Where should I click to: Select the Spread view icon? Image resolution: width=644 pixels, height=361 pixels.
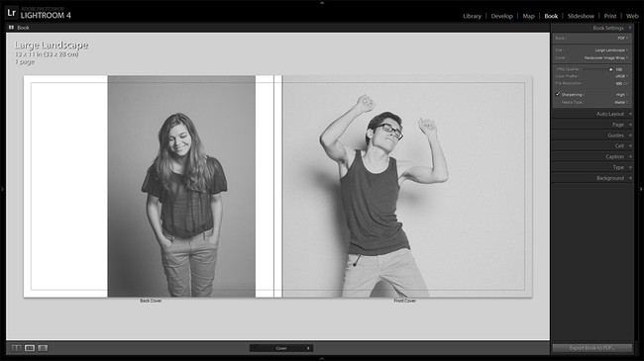click(x=30, y=348)
